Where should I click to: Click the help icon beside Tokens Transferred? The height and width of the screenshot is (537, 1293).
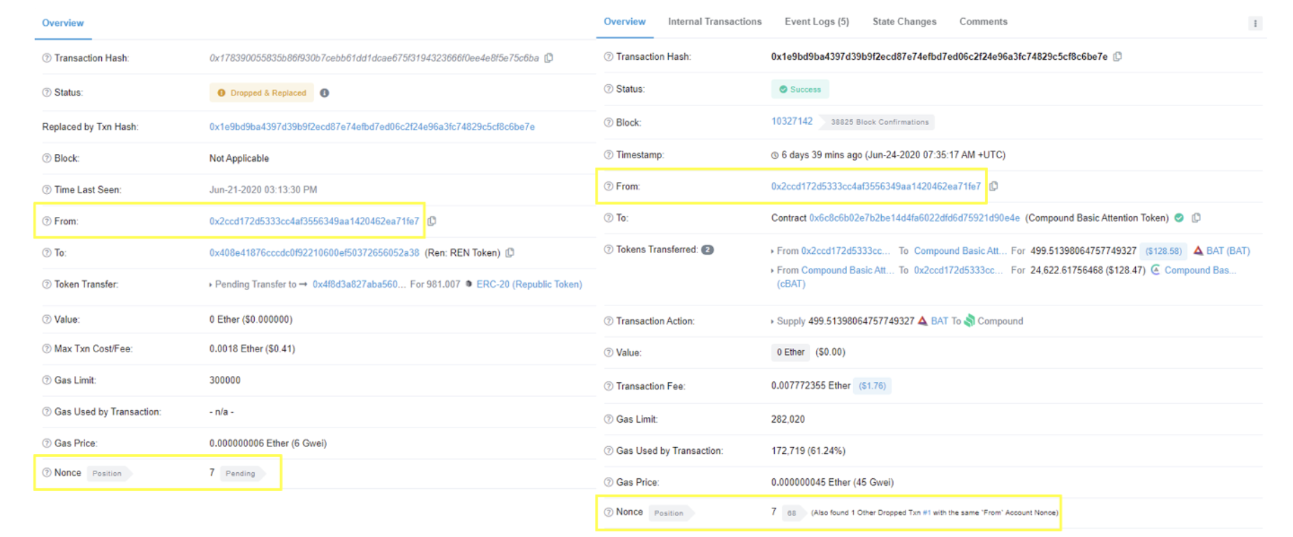pyautogui.click(x=608, y=250)
